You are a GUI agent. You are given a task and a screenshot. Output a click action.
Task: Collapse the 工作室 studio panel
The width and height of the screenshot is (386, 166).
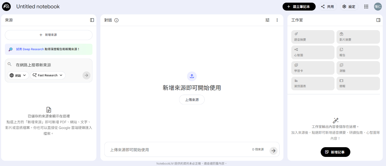378,20
